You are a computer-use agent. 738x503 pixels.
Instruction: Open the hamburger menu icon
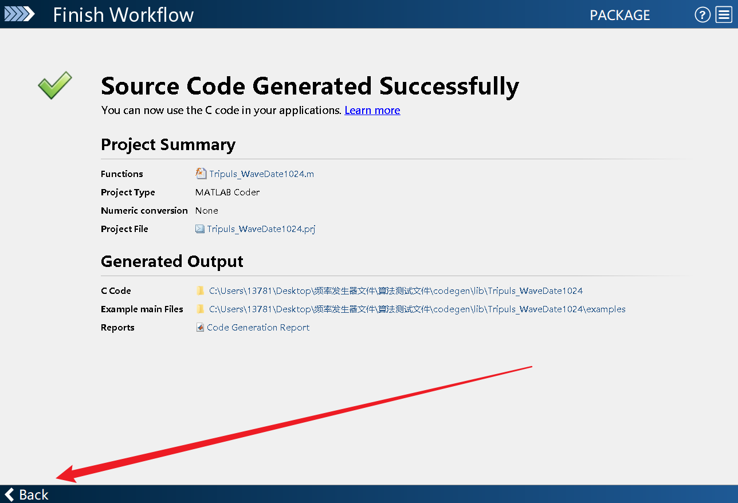coord(724,15)
